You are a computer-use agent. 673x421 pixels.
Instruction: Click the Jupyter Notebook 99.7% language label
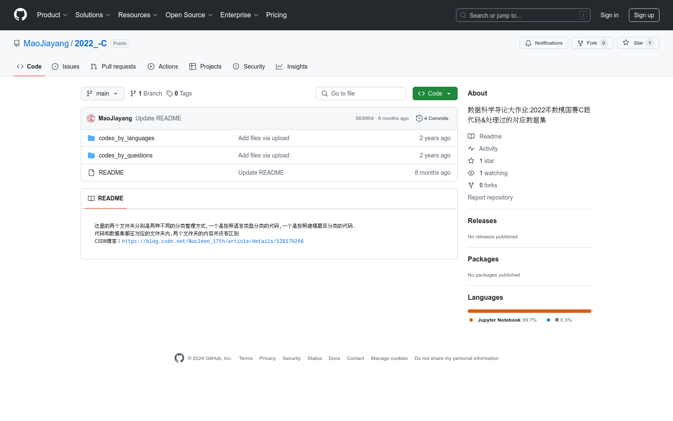click(x=503, y=320)
